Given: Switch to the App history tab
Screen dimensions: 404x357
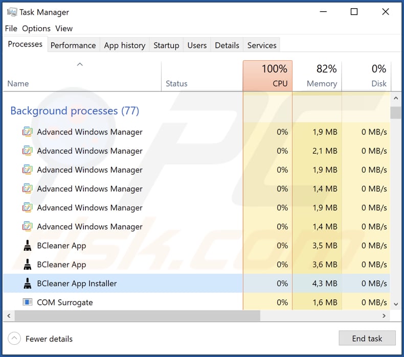Looking at the screenshot, I should click(x=125, y=45).
